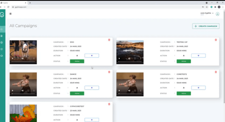Screen dimensions: 225x122
Task: Select the Gyphio browser tab
Action: click(14, 3)
